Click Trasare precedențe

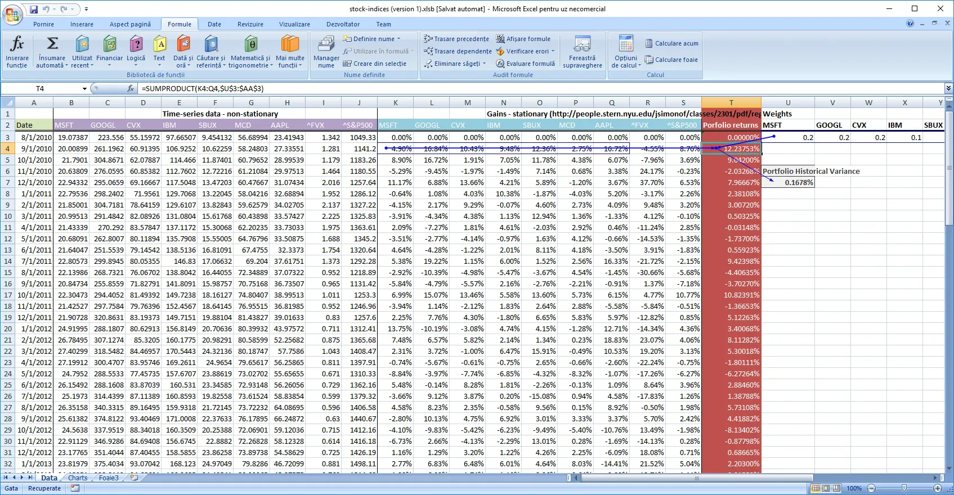[456, 39]
